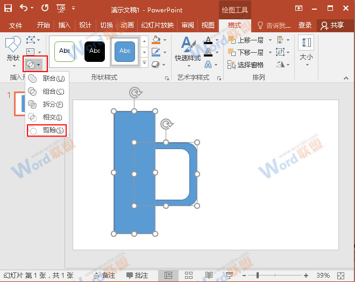This screenshot has width=355, height=282.
Task: Click the Save icon in quick access toolbar
Action: tap(8, 9)
